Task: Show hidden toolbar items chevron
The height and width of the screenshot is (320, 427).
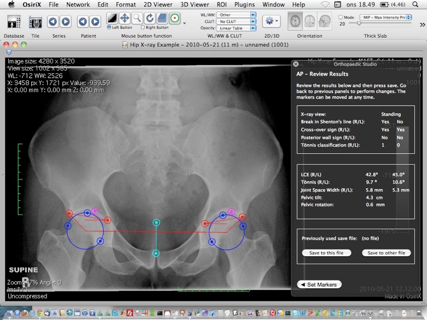Action: click(x=423, y=25)
